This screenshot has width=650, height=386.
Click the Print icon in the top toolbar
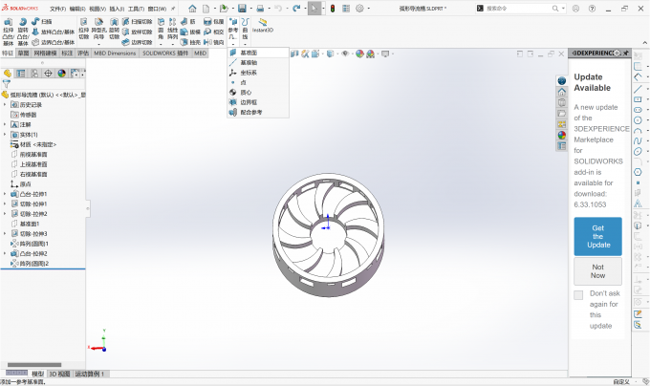point(260,9)
